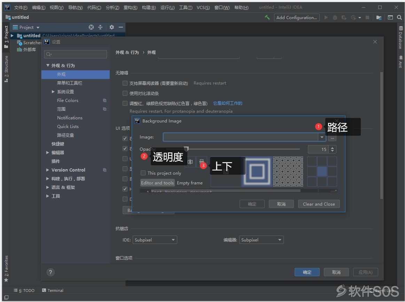Click the Debug bug icon in toolbar

click(x=335, y=17)
